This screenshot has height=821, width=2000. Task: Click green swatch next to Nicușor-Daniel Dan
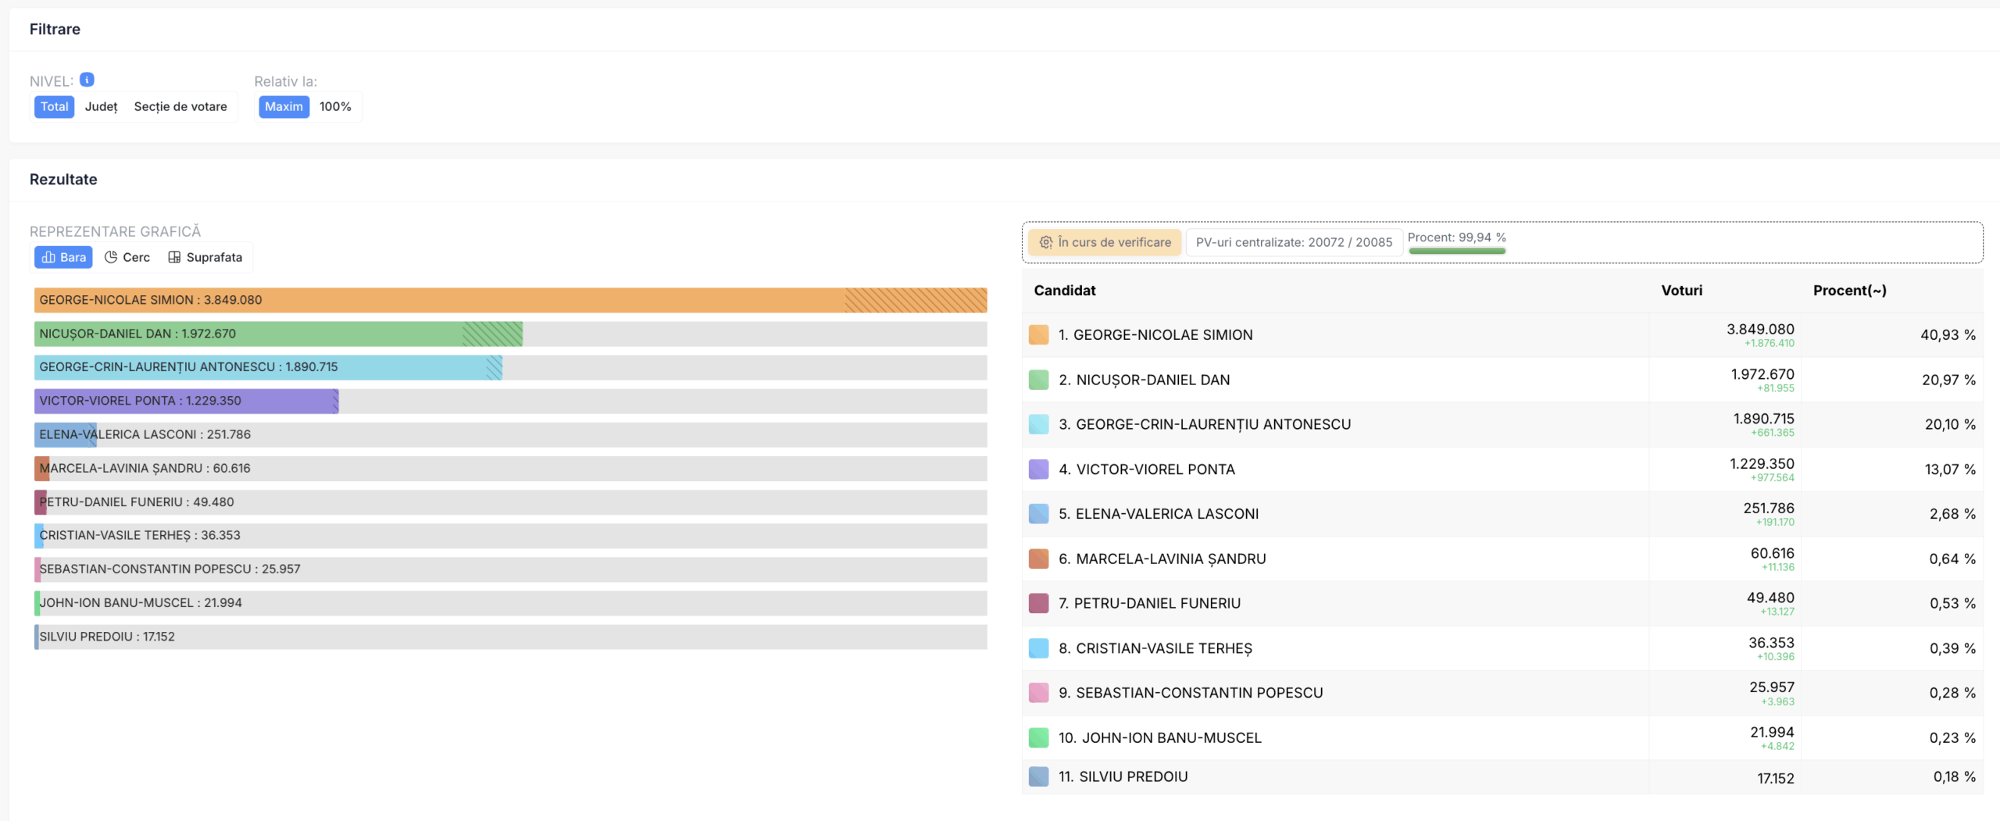1038,380
